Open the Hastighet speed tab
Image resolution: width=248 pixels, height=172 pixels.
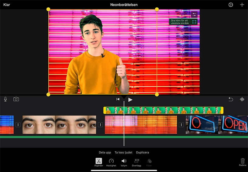coord(111,162)
